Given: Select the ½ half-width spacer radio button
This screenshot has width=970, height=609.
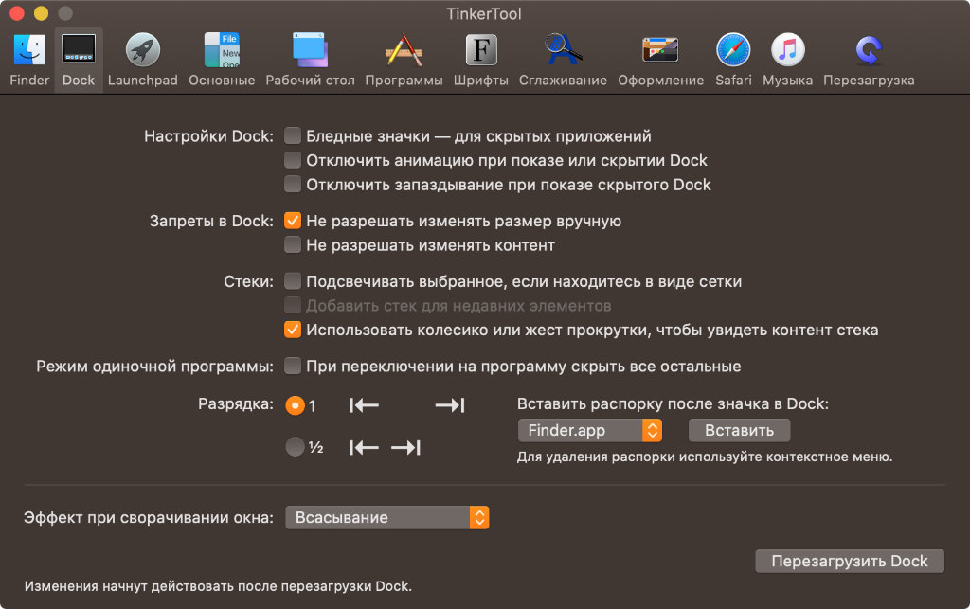Looking at the screenshot, I should tap(296, 446).
